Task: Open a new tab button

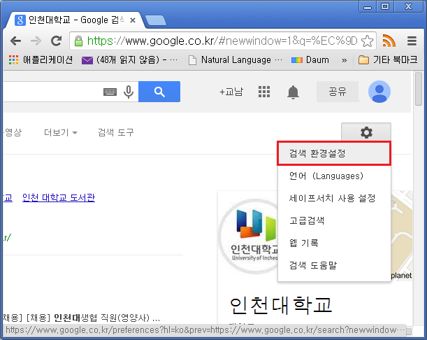Action: [156, 20]
